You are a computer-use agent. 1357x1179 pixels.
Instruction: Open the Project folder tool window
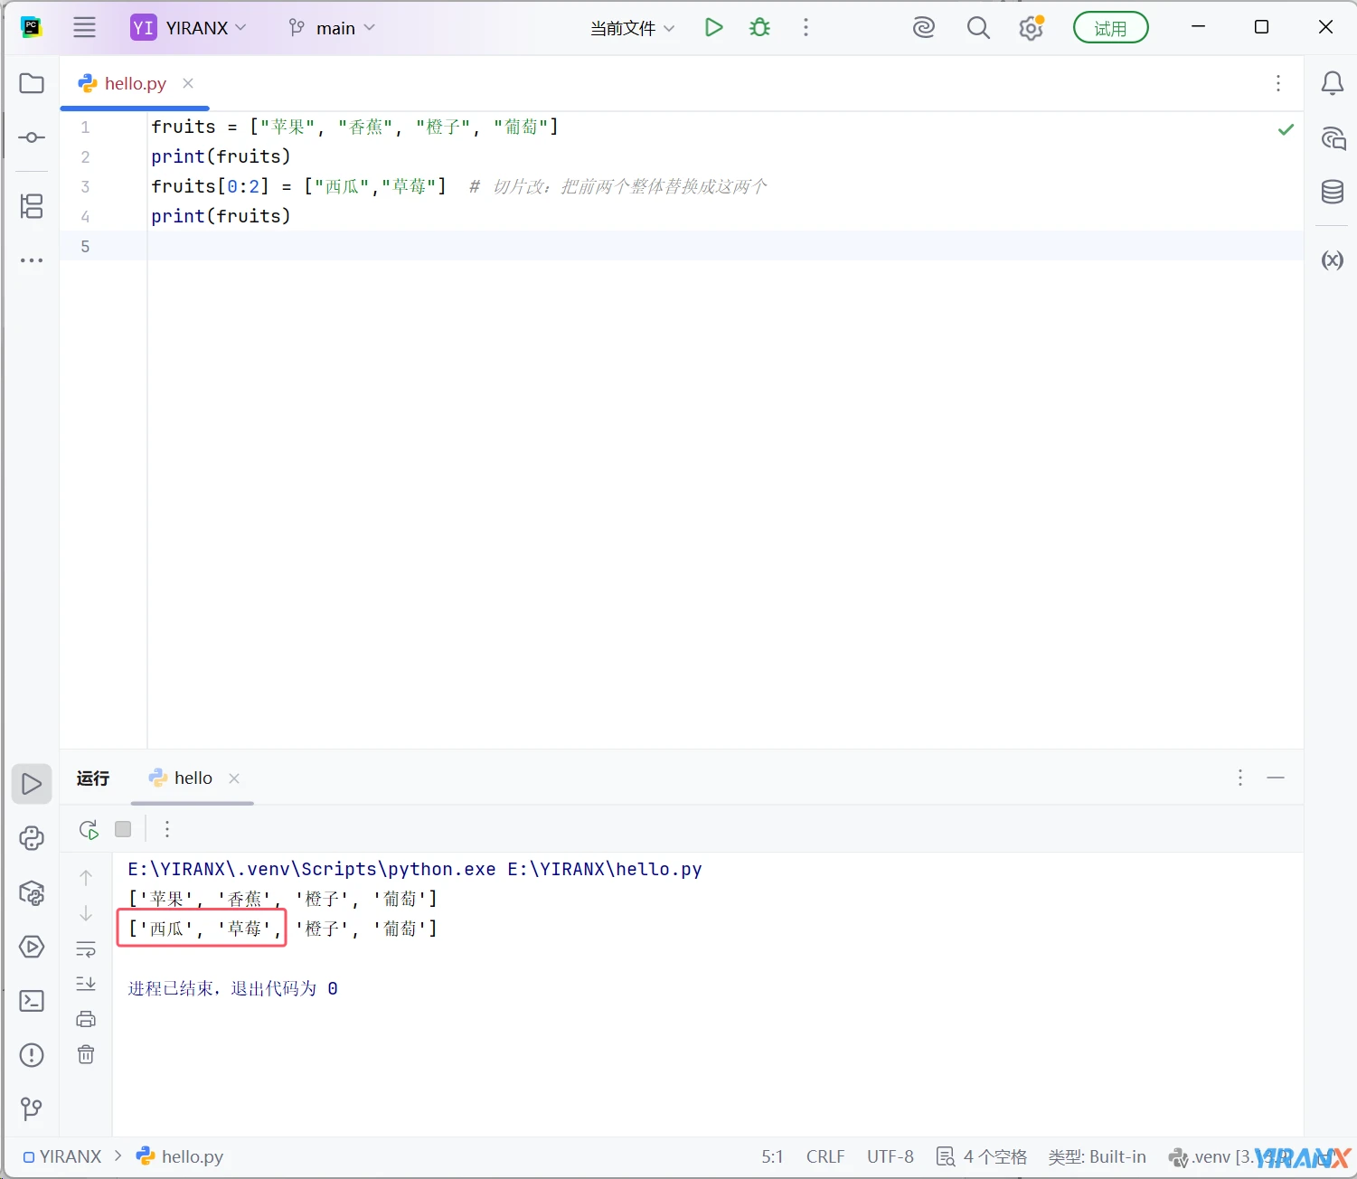click(x=32, y=83)
